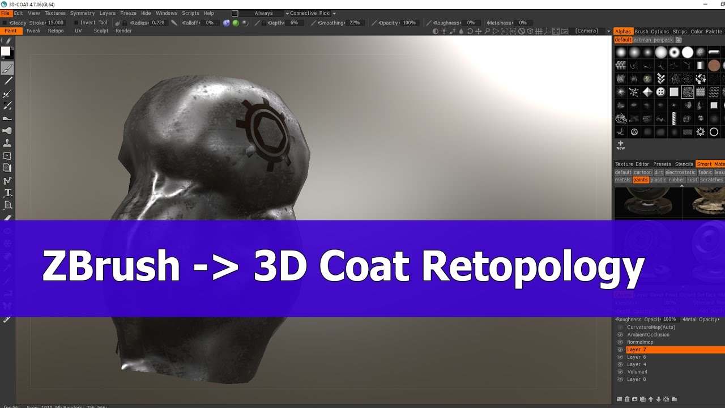Click the Opacity 100% slider value
The width and height of the screenshot is (725, 408).
point(410,23)
